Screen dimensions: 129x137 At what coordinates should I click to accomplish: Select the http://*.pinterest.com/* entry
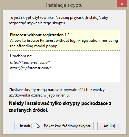pyautogui.click(x=30, y=63)
